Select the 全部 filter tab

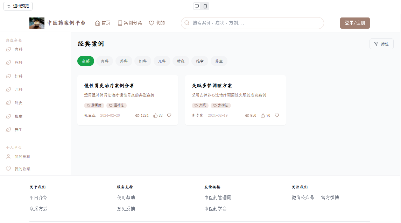[x=86, y=61]
